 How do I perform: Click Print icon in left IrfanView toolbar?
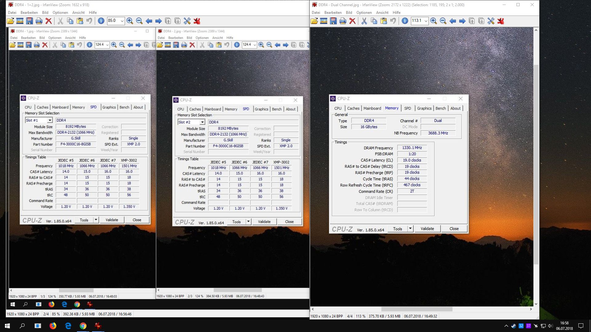coord(39,21)
